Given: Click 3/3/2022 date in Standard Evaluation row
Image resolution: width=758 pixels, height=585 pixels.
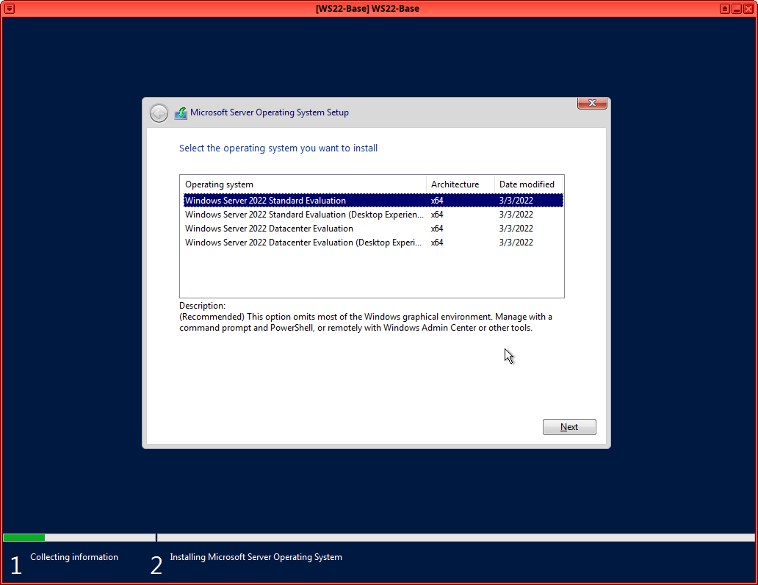Looking at the screenshot, I should [x=516, y=201].
